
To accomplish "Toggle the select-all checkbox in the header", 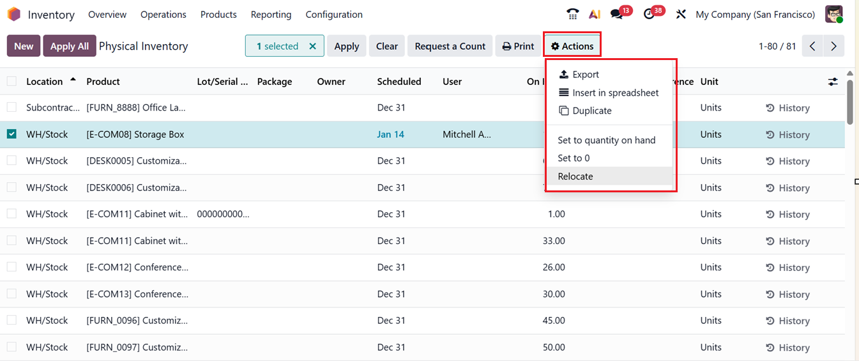I will click(11, 81).
